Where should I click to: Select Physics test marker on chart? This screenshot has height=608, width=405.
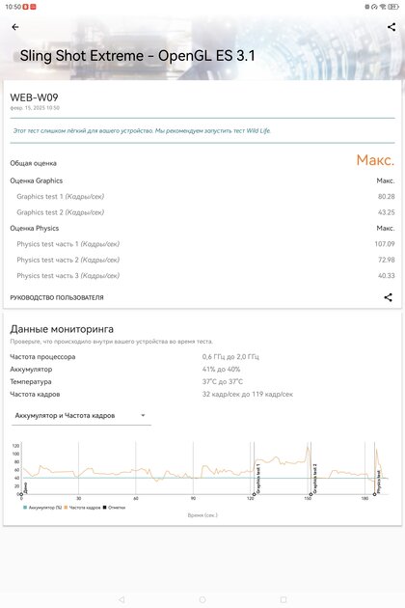(x=374, y=494)
